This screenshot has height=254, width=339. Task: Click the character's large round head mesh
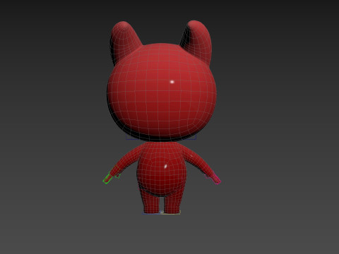[x=162, y=92]
